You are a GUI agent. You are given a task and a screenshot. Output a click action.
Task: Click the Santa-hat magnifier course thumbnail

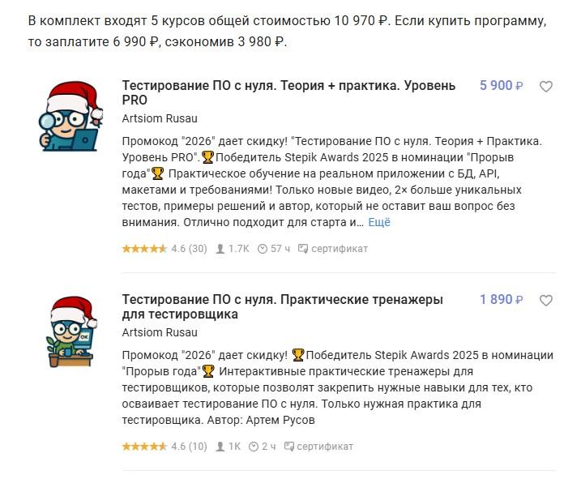tap(71, 114)
